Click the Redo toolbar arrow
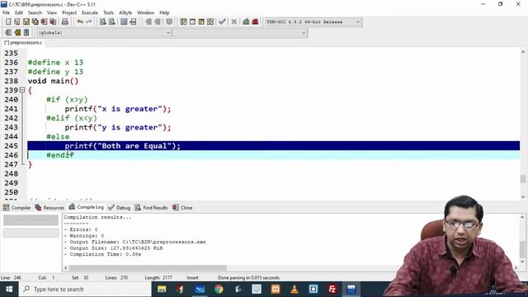 89,22
